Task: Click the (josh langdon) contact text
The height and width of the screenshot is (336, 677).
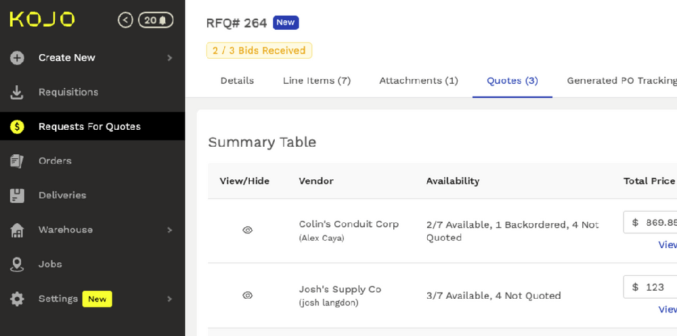Action: pyautogui.click(x=328, y=303)
